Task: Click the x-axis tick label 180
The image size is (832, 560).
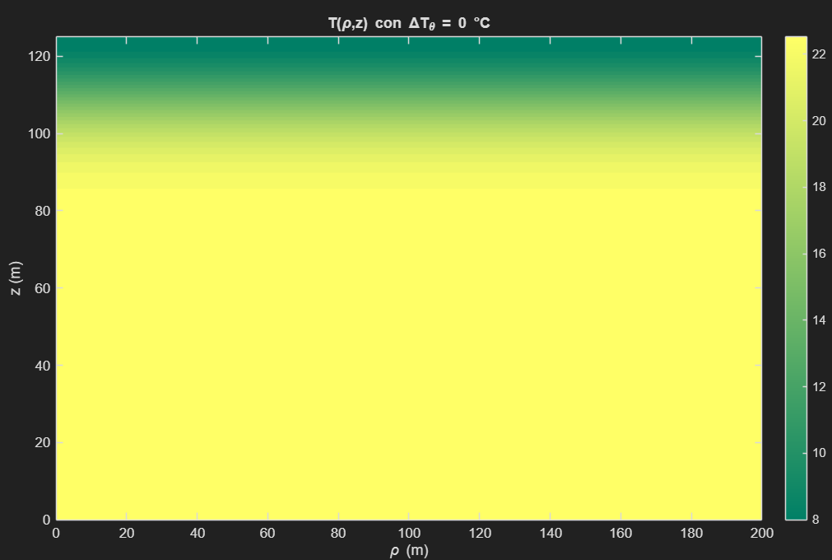Action: (691, 534)
